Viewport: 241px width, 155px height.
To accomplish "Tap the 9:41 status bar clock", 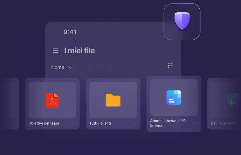I will (70, 32).
